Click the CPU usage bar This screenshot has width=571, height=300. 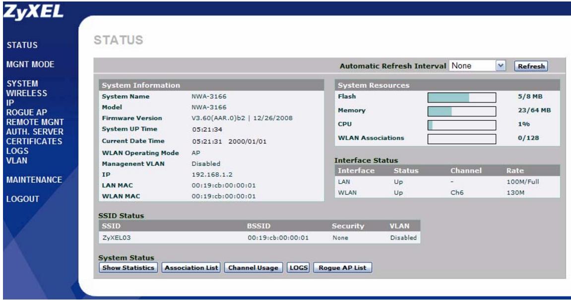tap(462, 125)
